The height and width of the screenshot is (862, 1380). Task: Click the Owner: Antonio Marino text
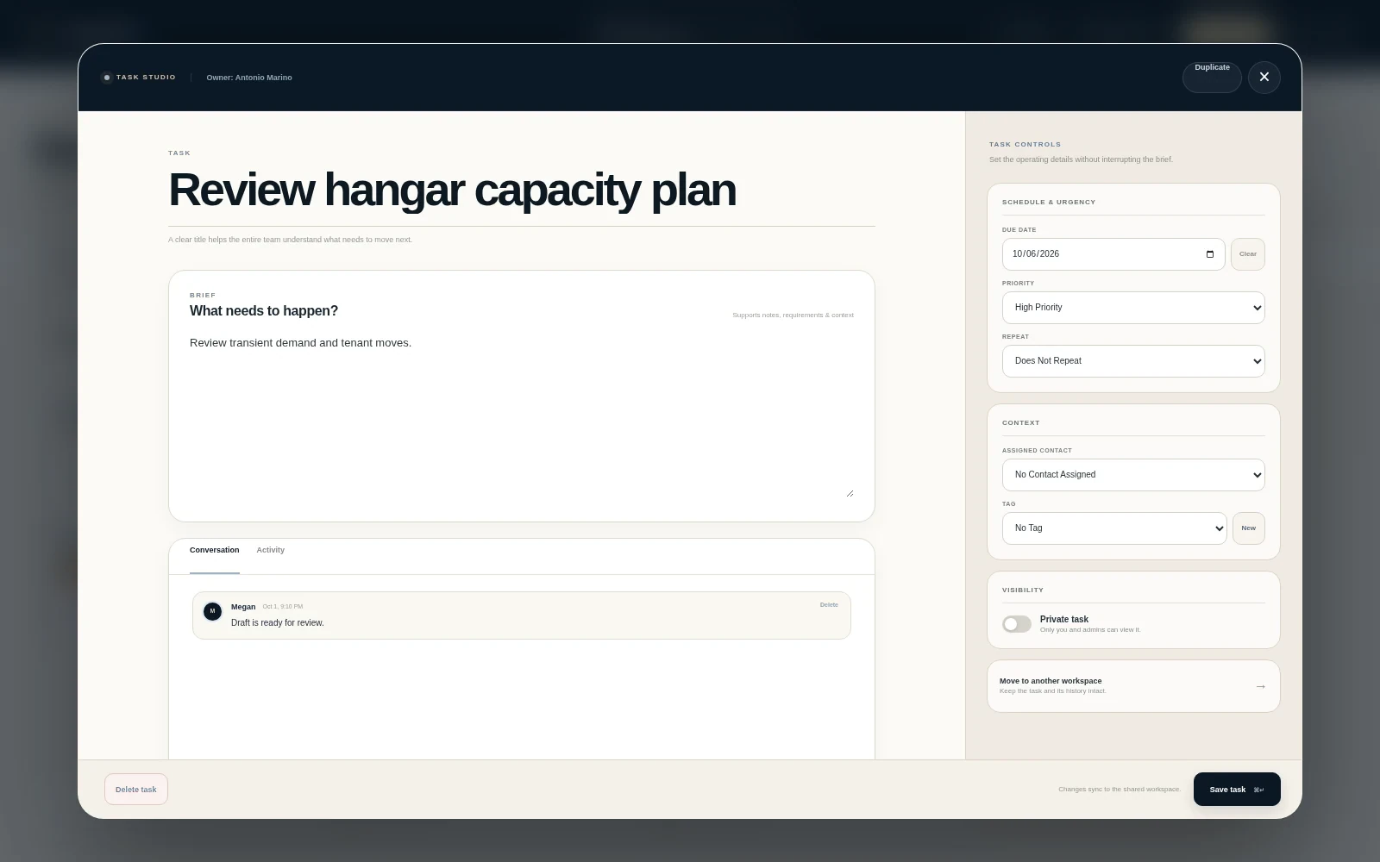pos(249,78)
